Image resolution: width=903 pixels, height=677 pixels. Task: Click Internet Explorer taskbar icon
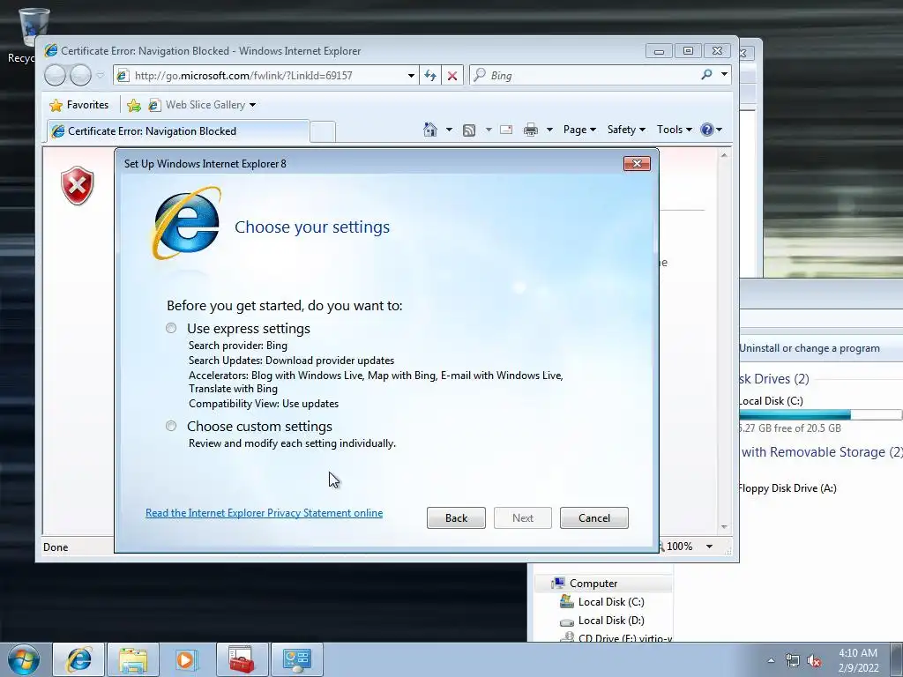78,659
